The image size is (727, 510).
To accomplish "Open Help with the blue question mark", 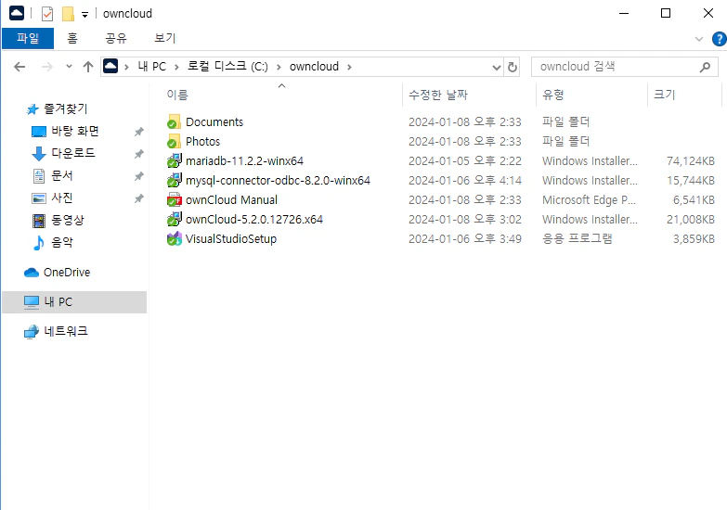I will coord(720,39).
